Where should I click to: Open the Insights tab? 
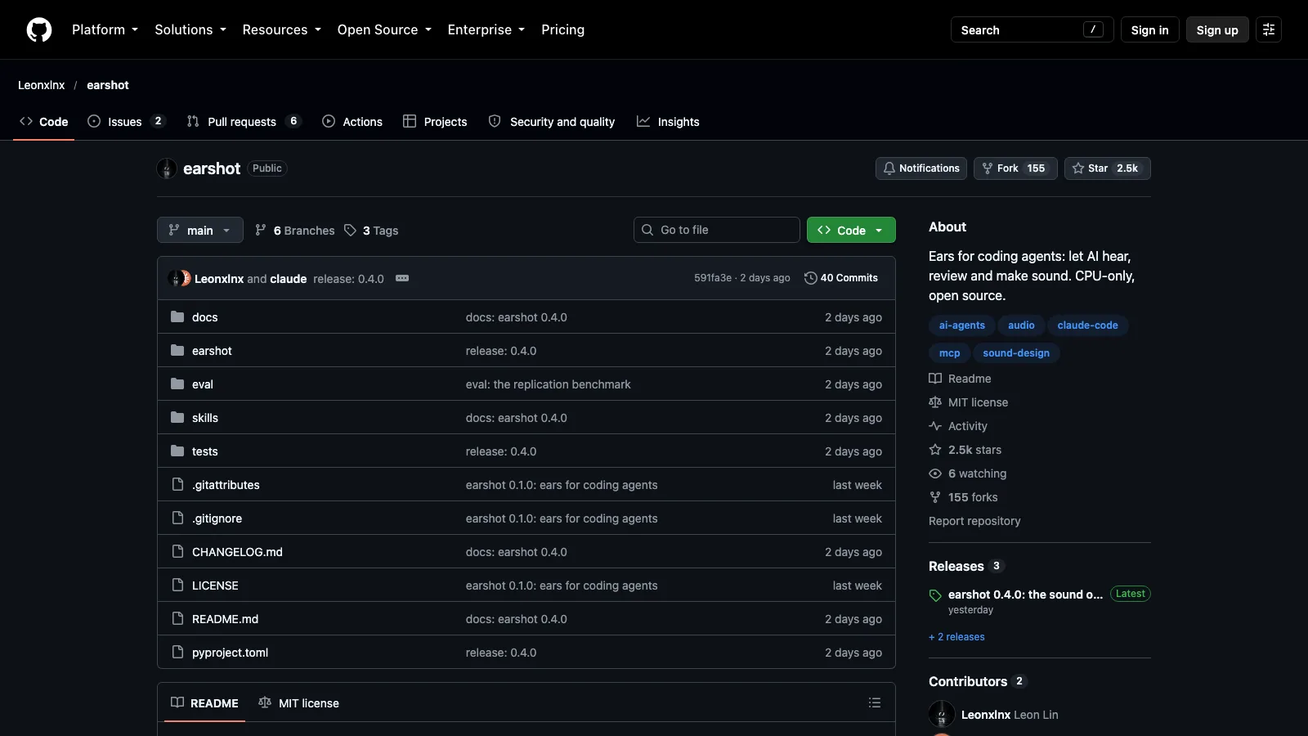(x=669, y=122)
